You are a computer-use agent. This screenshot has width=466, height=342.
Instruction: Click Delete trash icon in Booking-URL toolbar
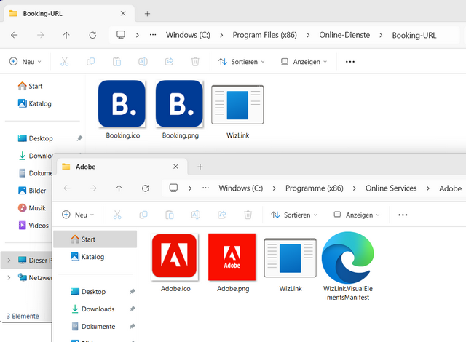pyautogui.click(x=195, y=61)
